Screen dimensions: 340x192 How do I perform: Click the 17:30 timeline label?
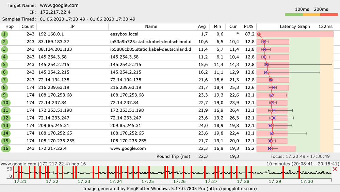pos(307,181)
